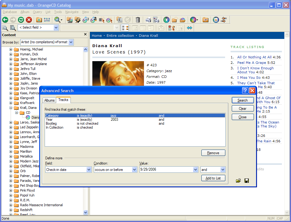The width and height of the screenshot is (291, 222).
Task: Select the Year is exactly 2003 row
Action: (x=135, y=120)
